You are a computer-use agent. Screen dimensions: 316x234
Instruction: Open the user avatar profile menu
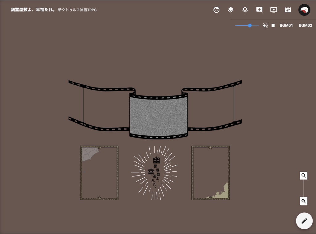pyautogui.click(x=304, y=10)
